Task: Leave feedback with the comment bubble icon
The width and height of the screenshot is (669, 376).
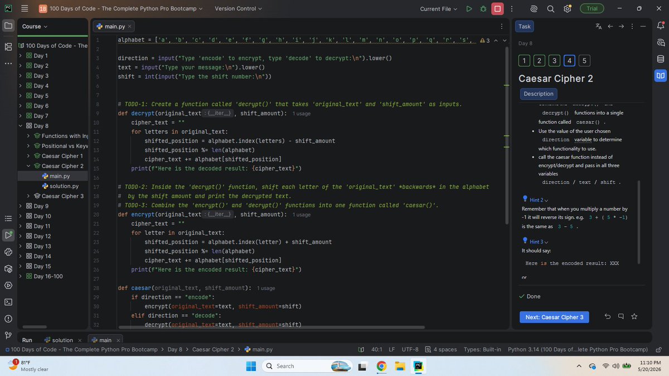Action: point(620,317)
